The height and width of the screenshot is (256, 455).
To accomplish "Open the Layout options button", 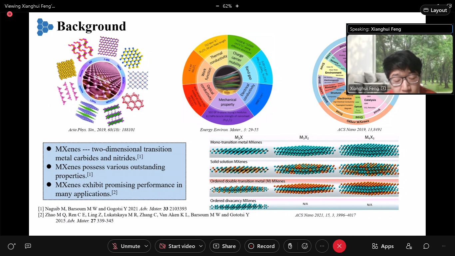I will 435,10.
